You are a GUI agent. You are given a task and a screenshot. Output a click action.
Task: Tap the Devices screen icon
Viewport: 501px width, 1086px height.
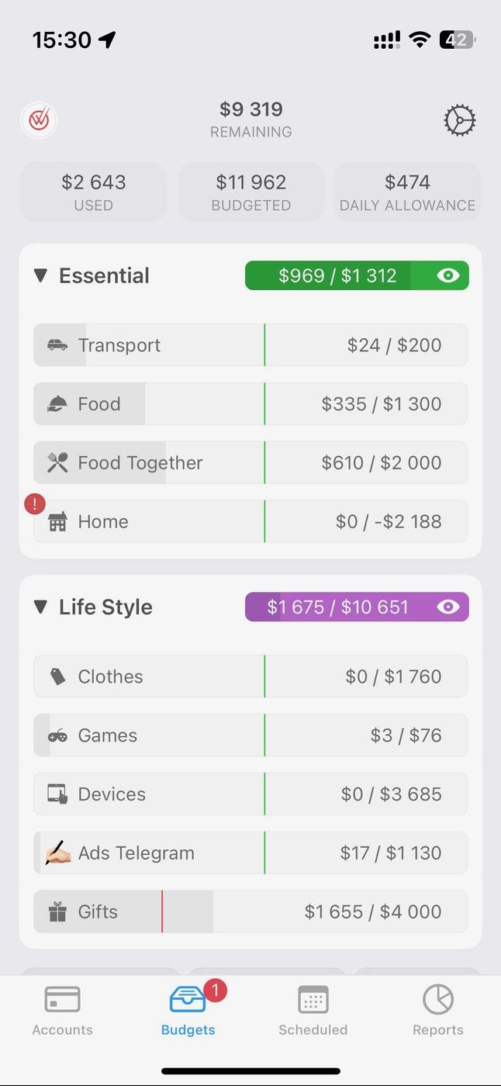[57, 794]
